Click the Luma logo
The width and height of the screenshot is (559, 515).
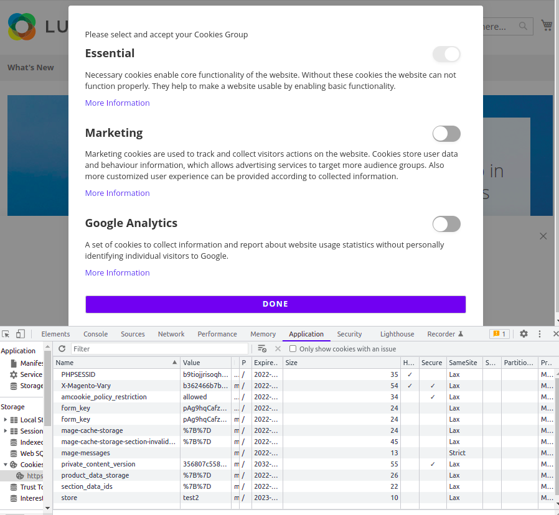pos(22,27)
